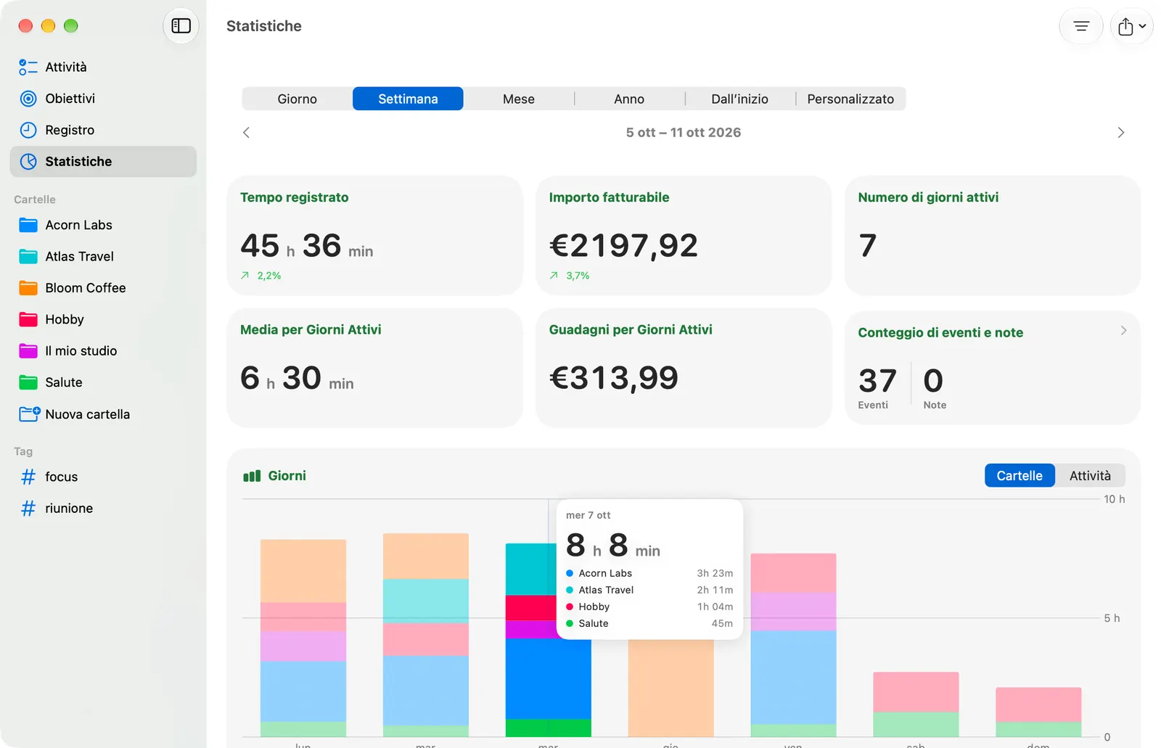The image size is (1161, 748).
Task: Click the hash icon next to riunione
Action: [28, 508]
